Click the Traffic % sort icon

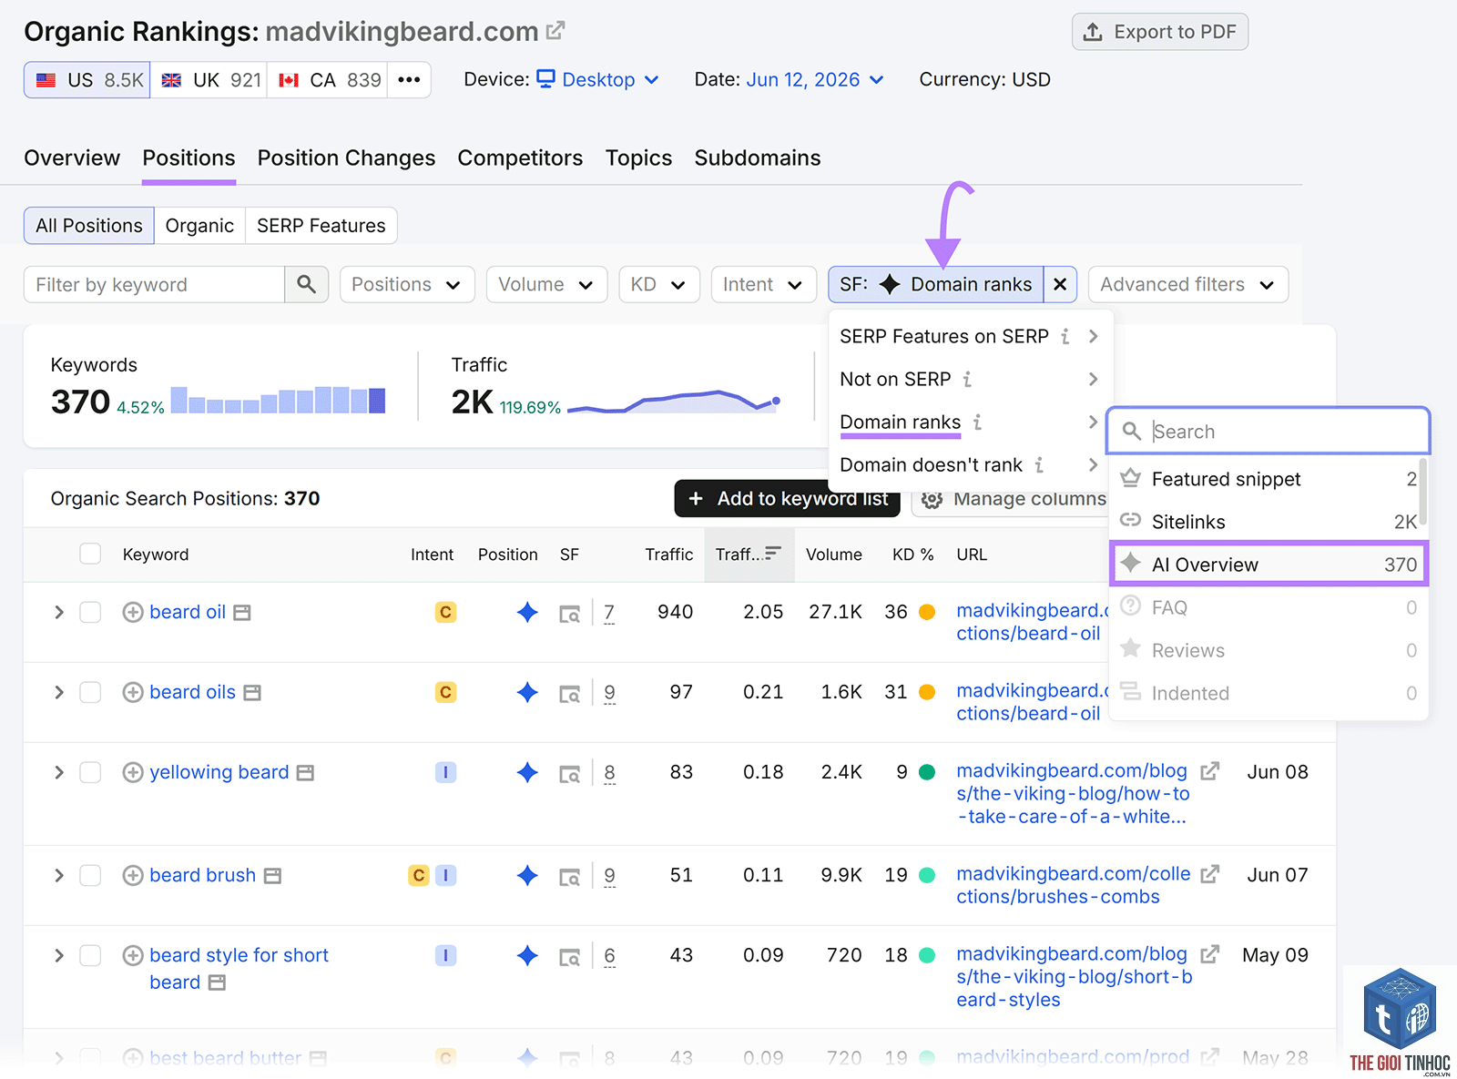tap(773, 553)
